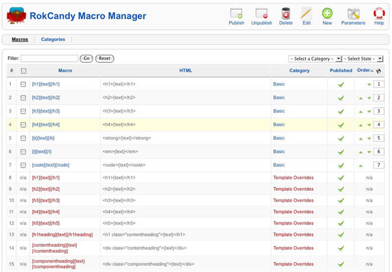This screenshot has height=272, width=392.
Task: Move [h4] Basic macro up
Action: [360, 125]
